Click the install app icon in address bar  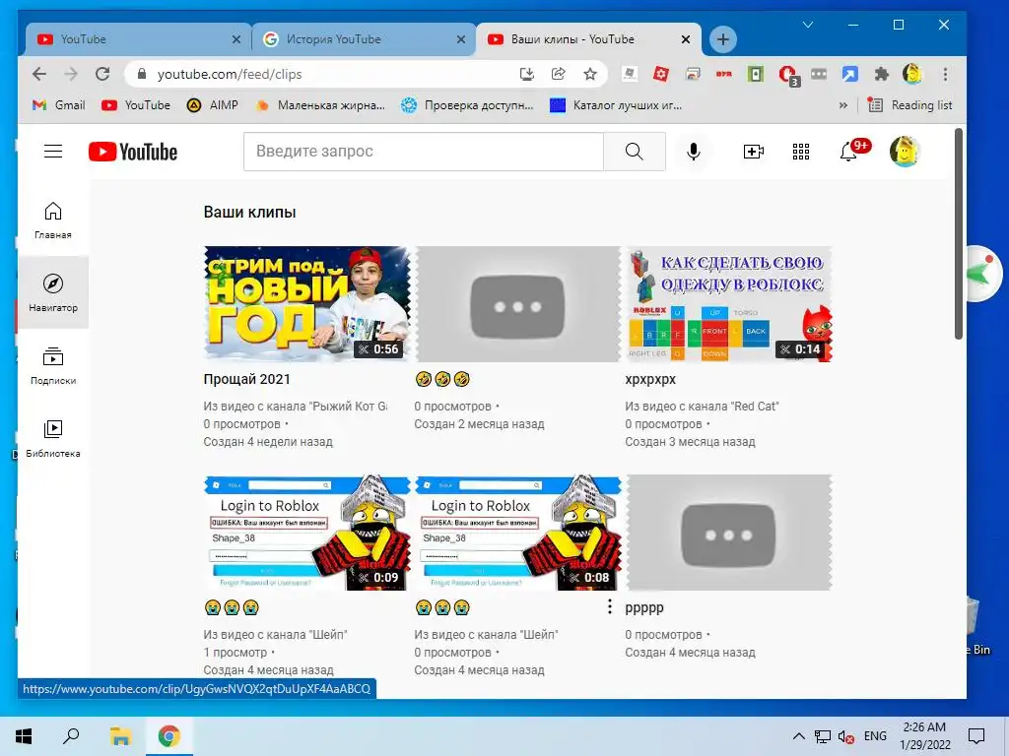click(x=526, y=74)
